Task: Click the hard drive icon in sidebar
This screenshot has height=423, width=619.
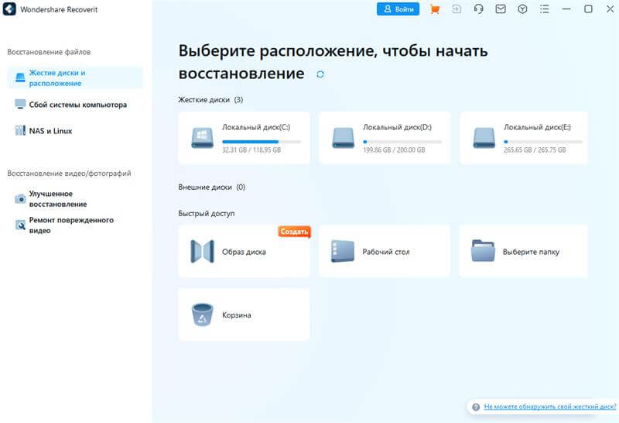Action: click(x=20, y=77)
